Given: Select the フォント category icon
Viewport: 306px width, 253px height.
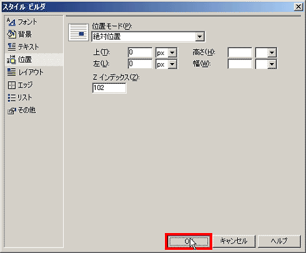Looking at the screenshot, I should (x=11, y=22).
